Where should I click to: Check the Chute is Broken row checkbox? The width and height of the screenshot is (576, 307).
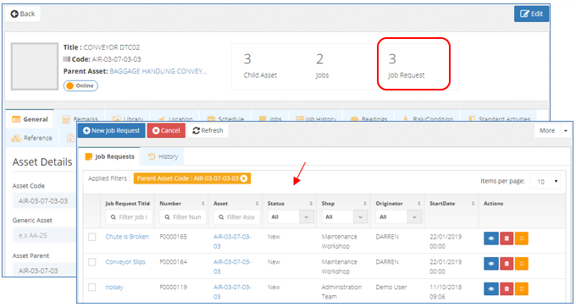click(x=91, y=237)
